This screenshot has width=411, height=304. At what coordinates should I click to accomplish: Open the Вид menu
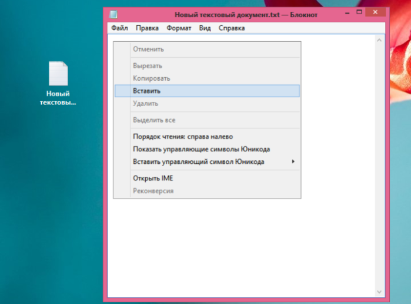[x=205, y=28]
